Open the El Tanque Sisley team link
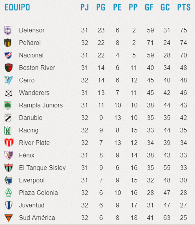Viewport: 195px width, 225px height. click(x=42, y=168)
